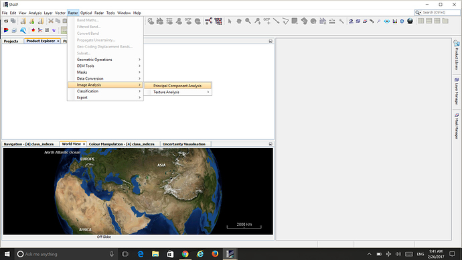Image resolution: width=462 pixels, height=260 pixels.
Task: Minimize the World View panel group
Action: (x=271, y=144)
